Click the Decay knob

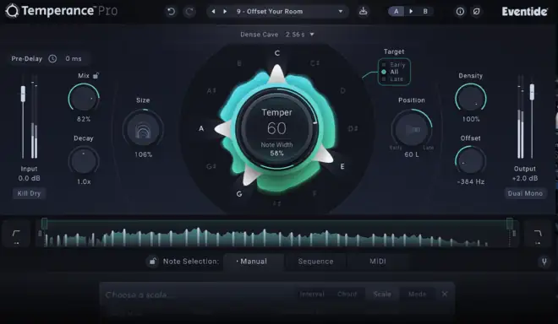(84, 161)
